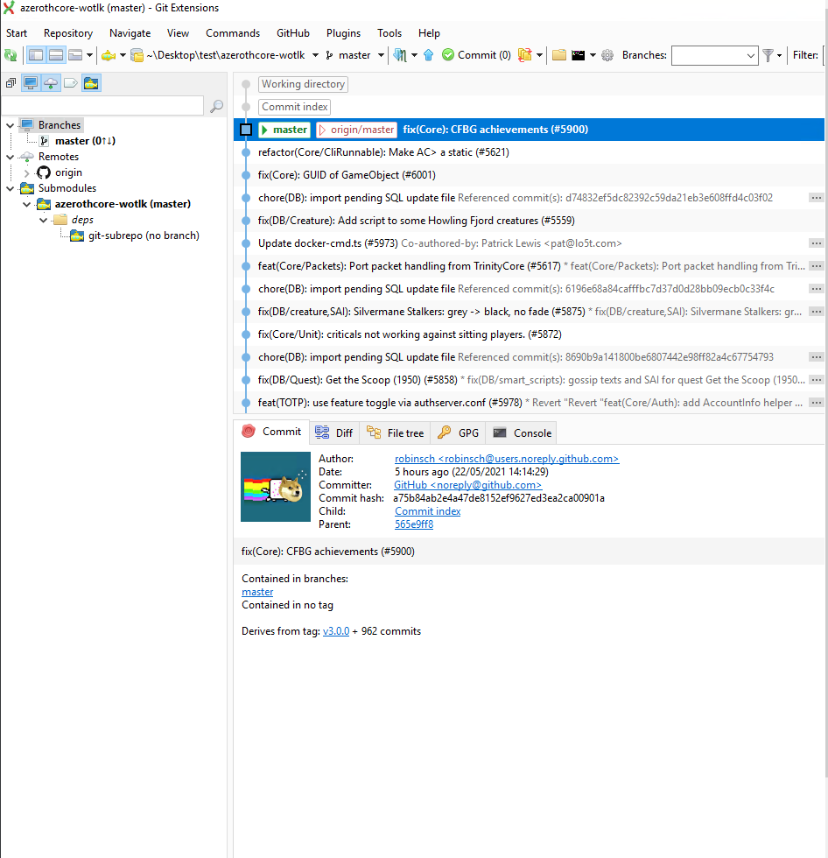Click the settings gear icon in toolbar

pos(607,54)
